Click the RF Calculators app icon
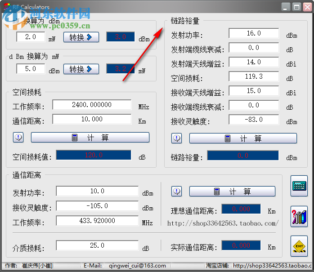 pos(7,7)
